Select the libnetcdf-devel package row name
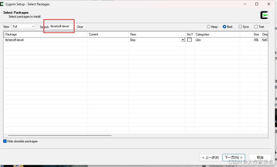277x167 pixels. (x=14, y=40)
